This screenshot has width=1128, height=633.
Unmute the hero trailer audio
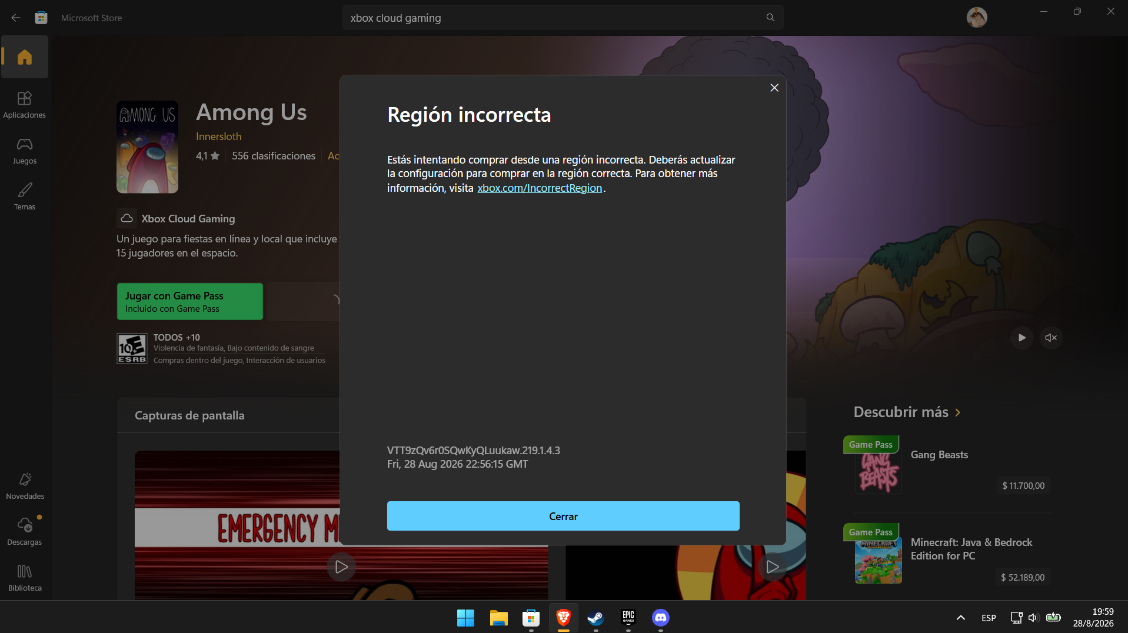(1051, 338)
